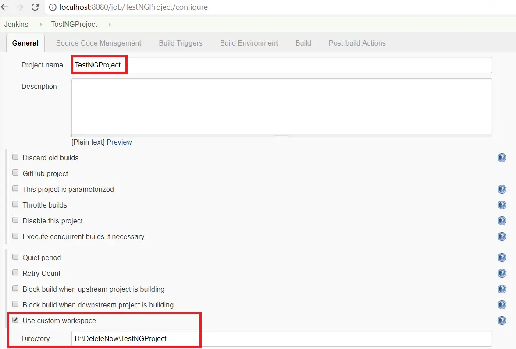Open TestNGProject breadcrumb link
Viewport: 516px width, 349px height.
pos(74,25)
